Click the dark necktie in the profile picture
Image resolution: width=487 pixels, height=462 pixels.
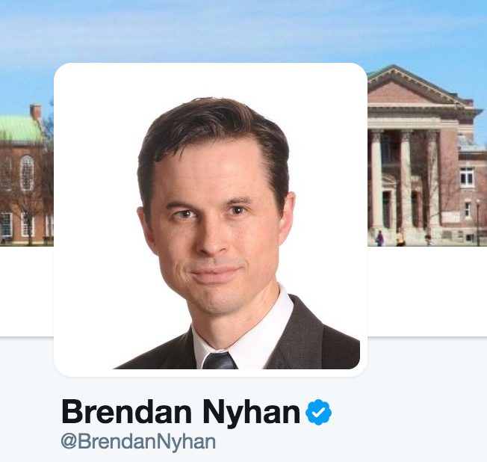220,360
